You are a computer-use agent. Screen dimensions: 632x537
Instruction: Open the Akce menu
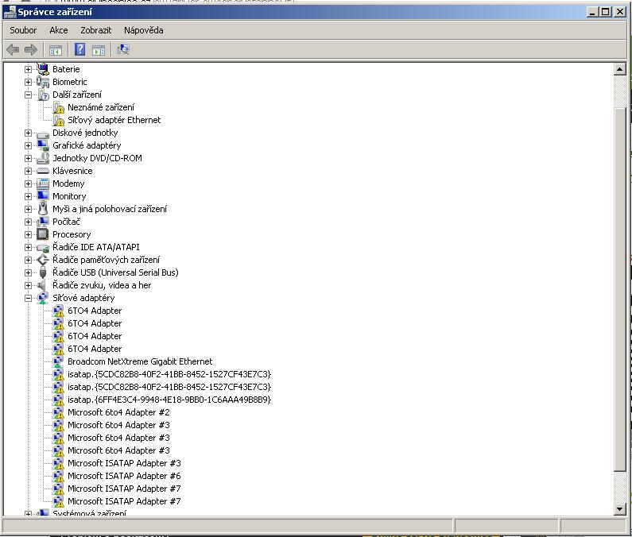pyautogui.click(x=59, y=30)
